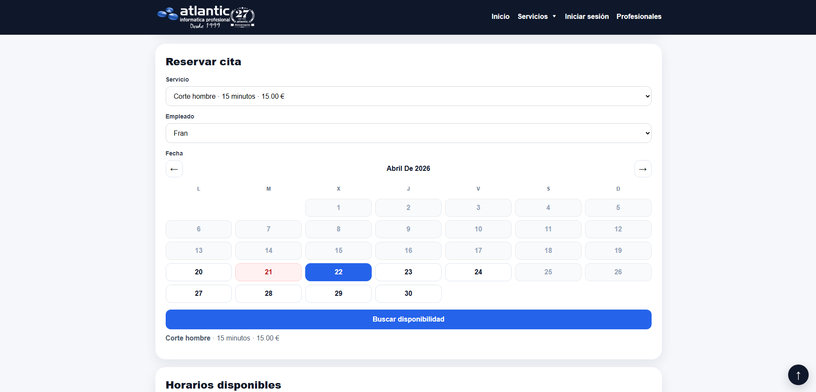The image size is (816, 392).
Task: Select Monday the 20th
Action: 198,272
